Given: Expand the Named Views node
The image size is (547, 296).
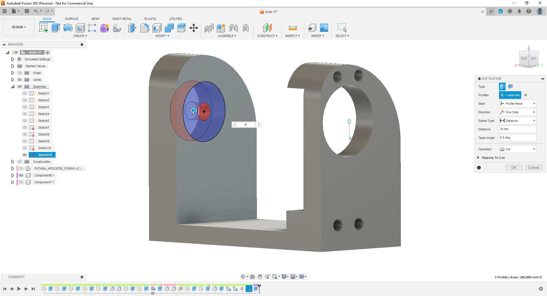Looking at the screenshot, I should 13,66.
